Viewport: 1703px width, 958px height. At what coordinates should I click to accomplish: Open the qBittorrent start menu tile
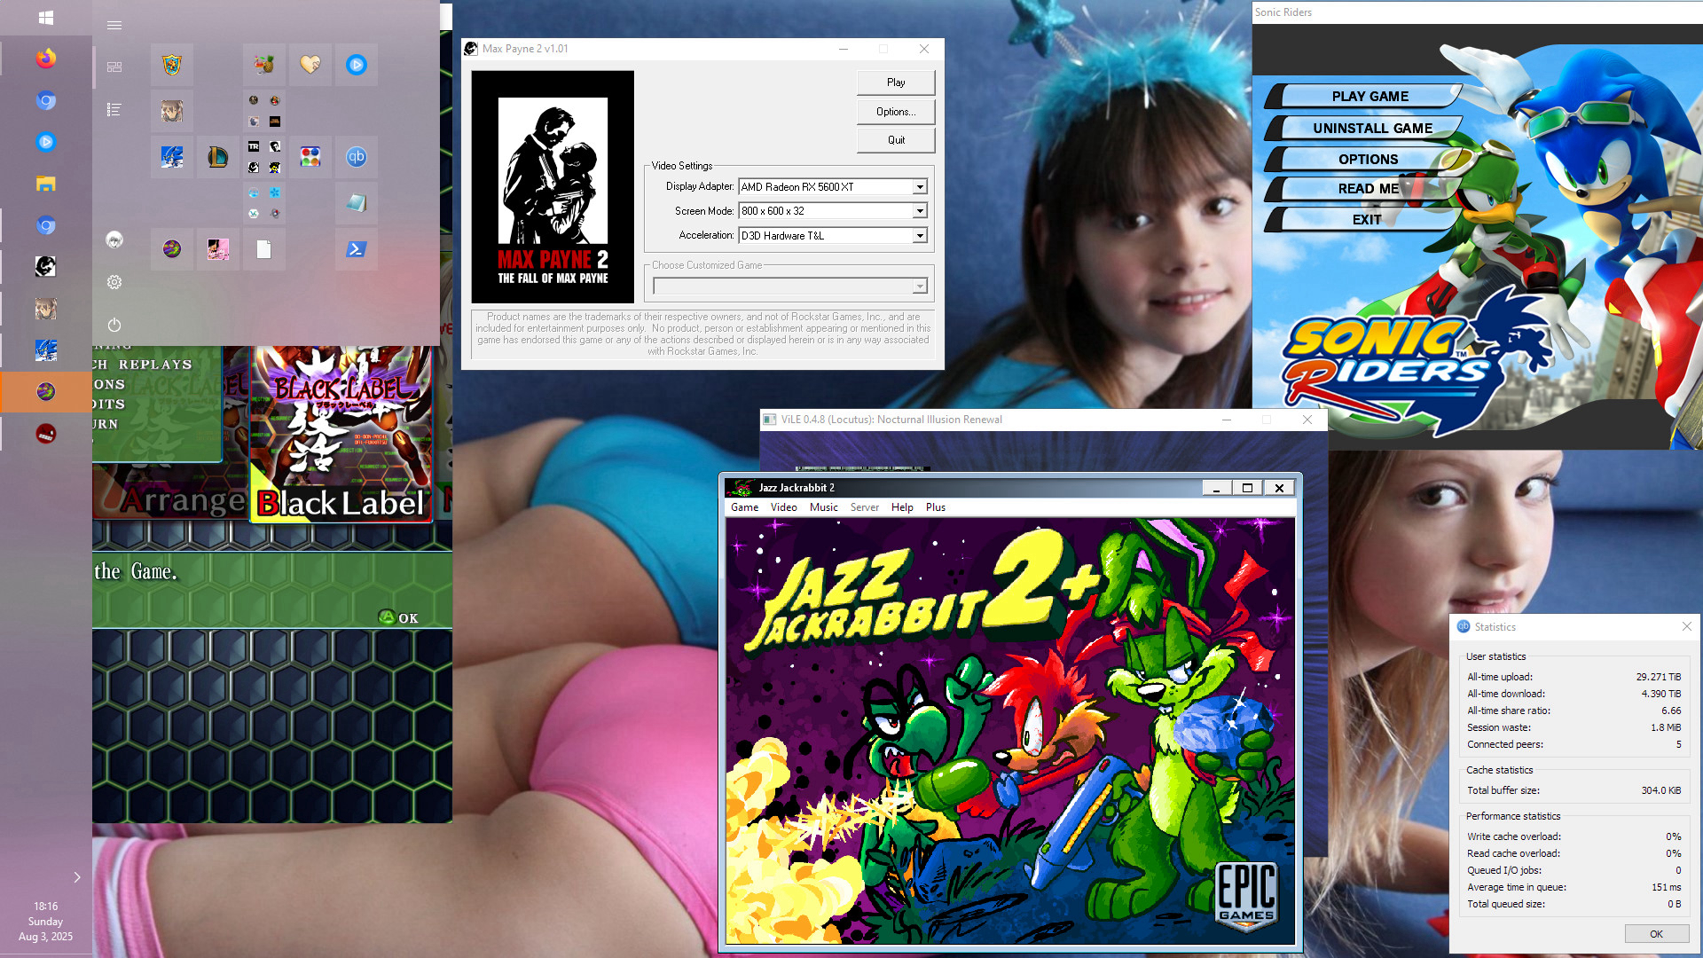356,157
